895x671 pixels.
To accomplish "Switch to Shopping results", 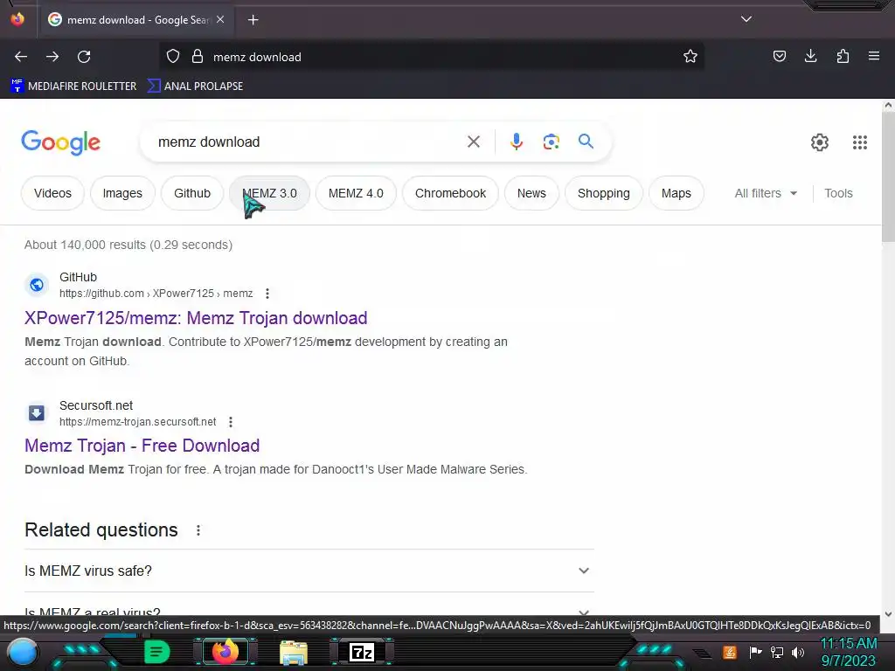I will coord(603,193).
